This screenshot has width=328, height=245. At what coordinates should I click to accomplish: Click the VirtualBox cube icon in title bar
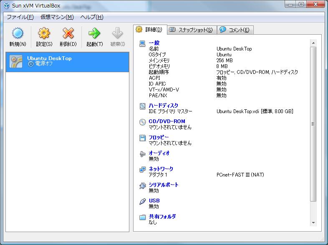(x=7, y=5)
